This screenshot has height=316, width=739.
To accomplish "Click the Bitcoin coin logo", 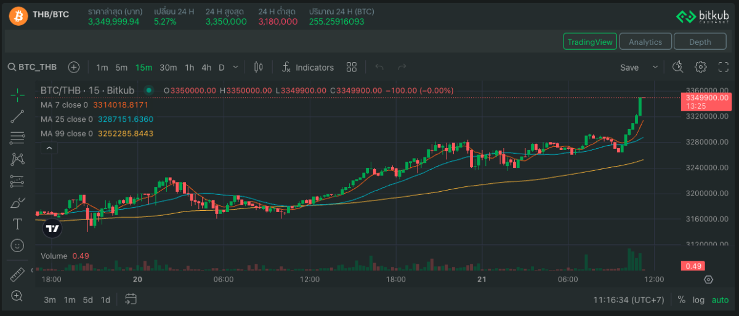I will [x=18, y=16].
